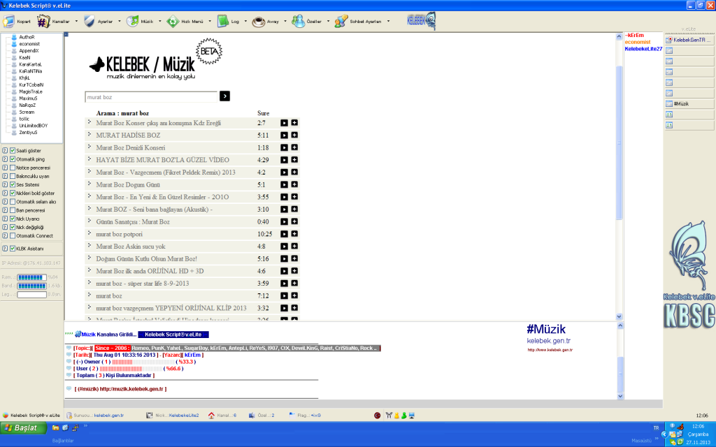This screenshot has height=447, width=716.
Task: Play 'Murat Boz Dogum Günü' track
Action: (284, 184)
